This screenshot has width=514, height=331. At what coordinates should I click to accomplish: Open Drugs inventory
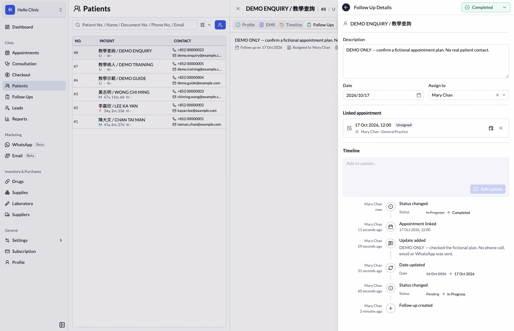pyautogui.click(x=34, y=181)
